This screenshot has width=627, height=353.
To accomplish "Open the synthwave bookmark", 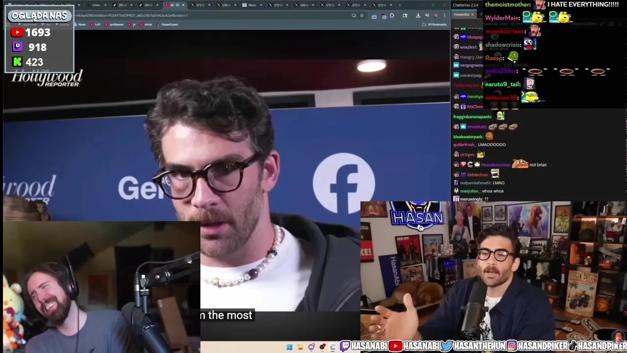I will click(x=115, y=24).
